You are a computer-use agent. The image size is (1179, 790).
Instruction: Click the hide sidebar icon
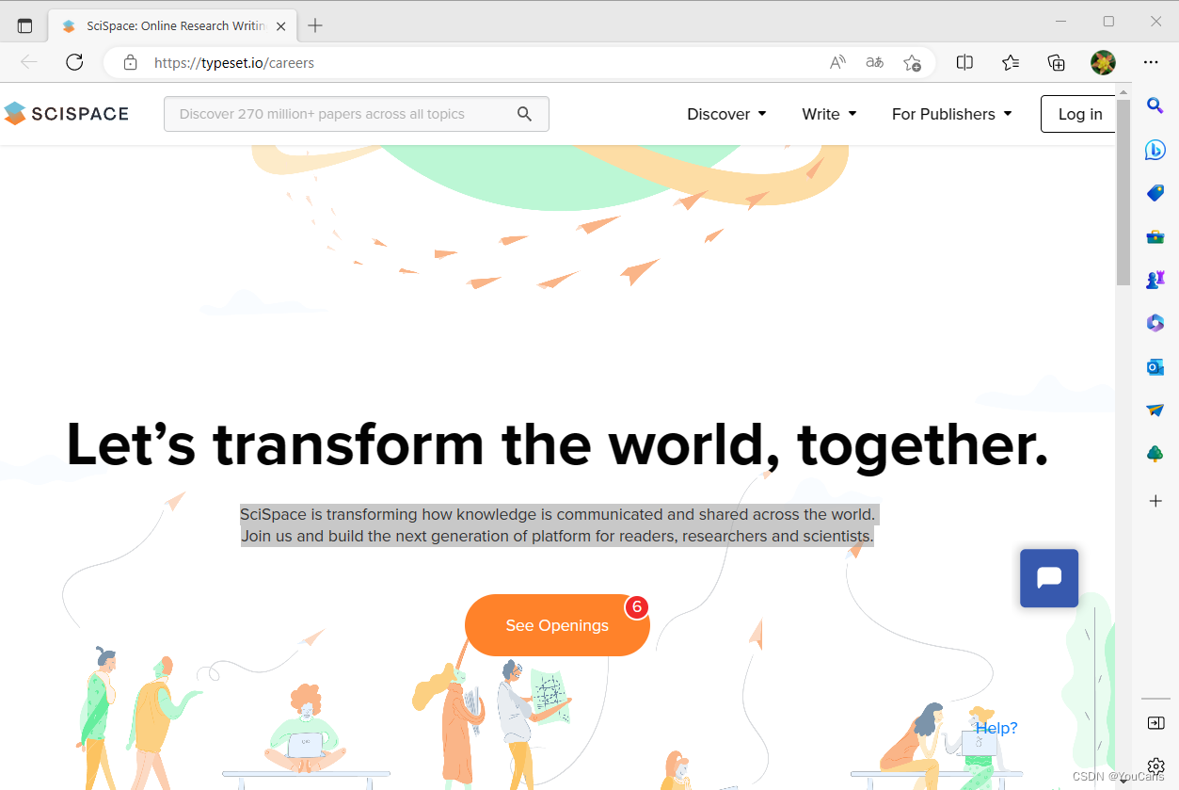tap(1156, 723)
